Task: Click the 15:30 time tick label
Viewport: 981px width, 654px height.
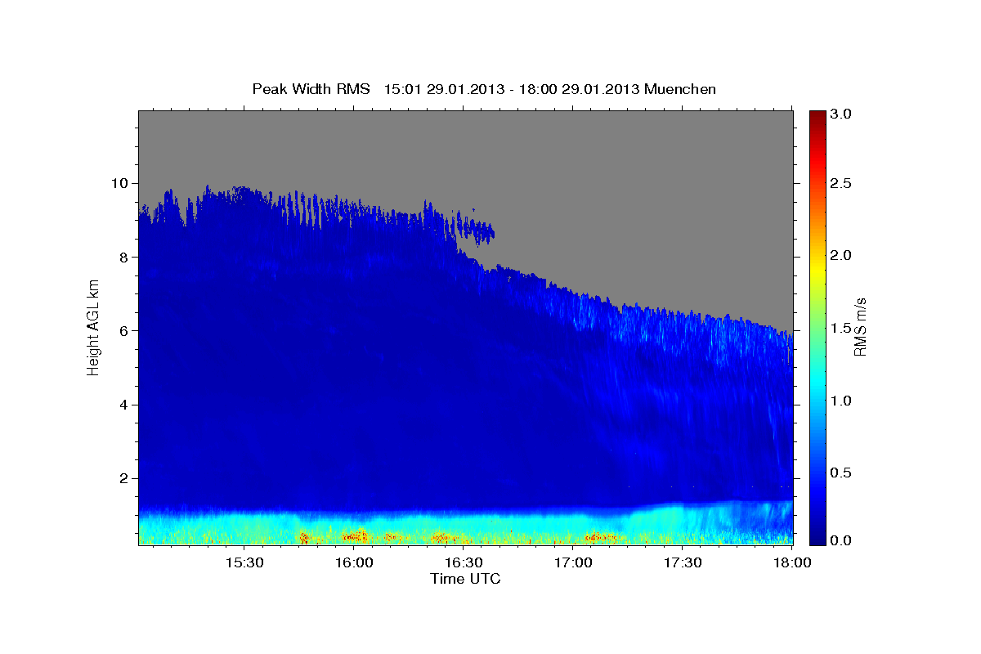Action: tap(244, 562)
